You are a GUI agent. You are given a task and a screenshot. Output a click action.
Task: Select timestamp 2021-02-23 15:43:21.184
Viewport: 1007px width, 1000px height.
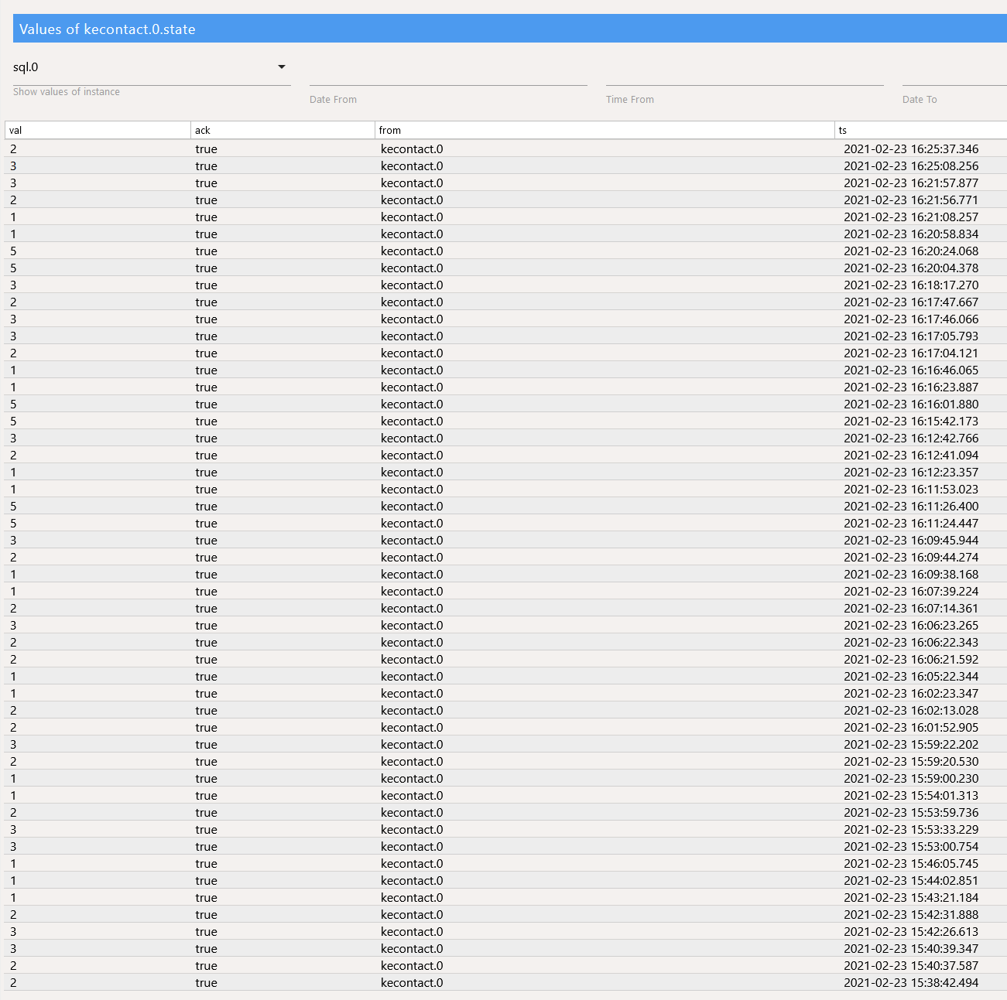point(911,898)
